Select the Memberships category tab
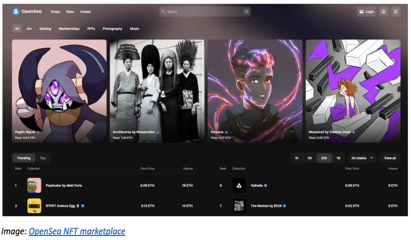411x240 pixels. click(69, 29)
